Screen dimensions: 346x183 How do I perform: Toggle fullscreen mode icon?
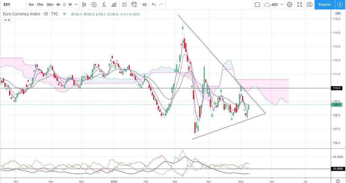[x=299, y=4]
